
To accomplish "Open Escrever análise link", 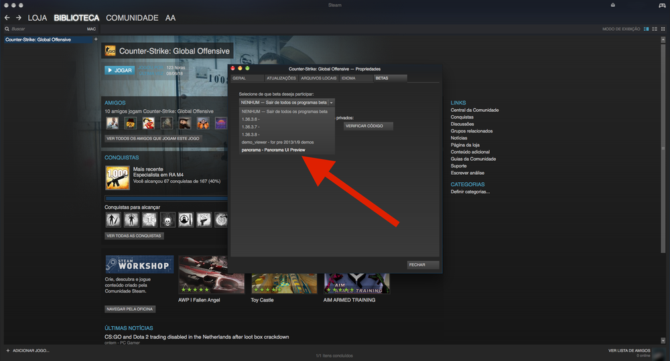I will tap(468, 173).
